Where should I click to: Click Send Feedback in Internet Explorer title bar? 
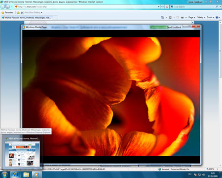pos(195,2)
